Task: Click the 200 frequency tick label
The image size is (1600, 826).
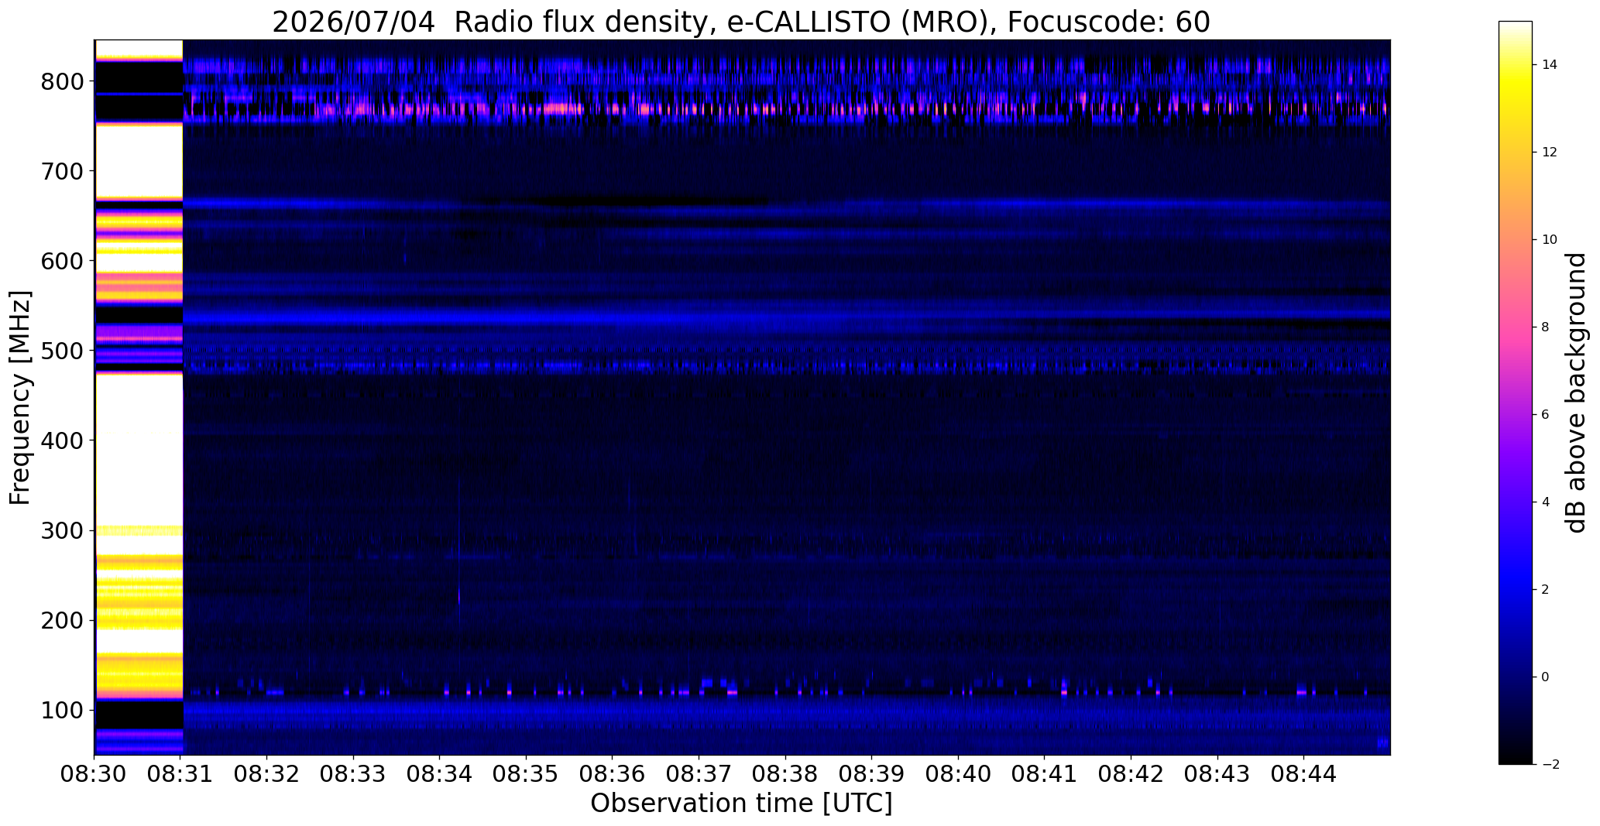Action: pos(61,620)
